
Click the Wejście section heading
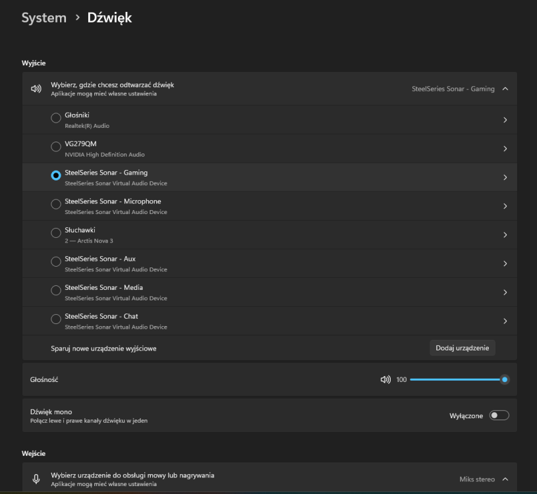tap(34, 454)
